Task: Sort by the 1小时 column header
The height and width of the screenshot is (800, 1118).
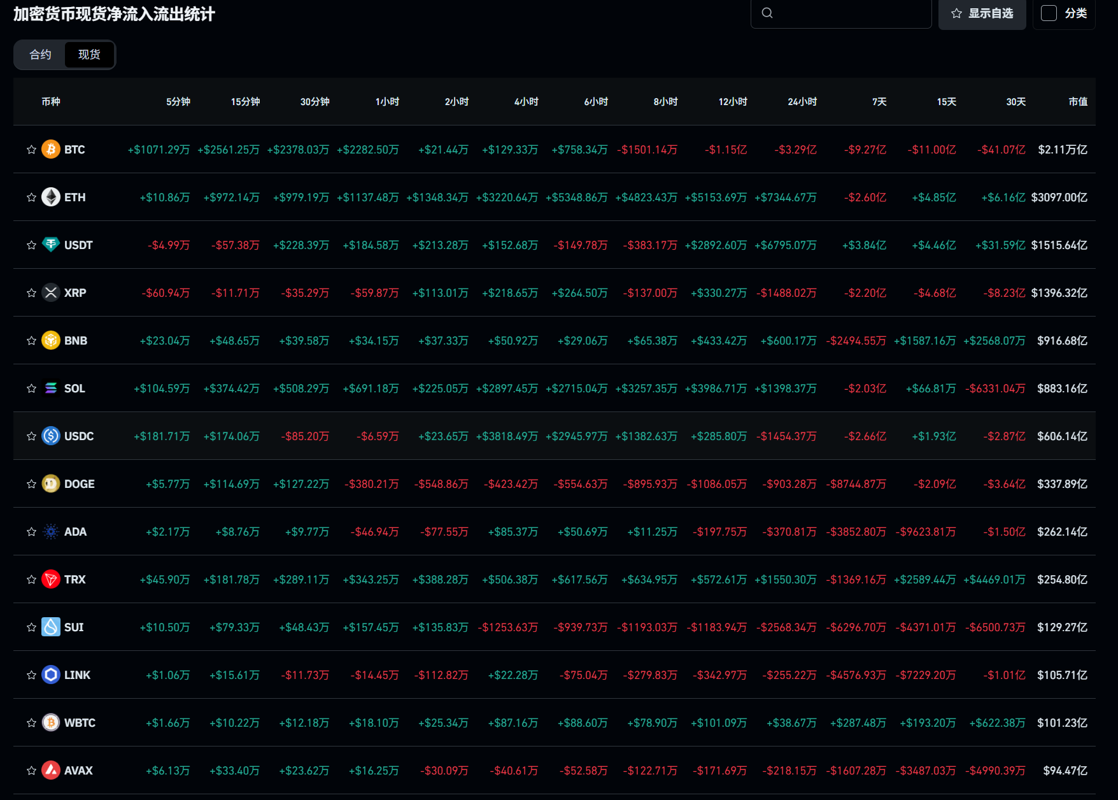Action: (x=387, y=102)
